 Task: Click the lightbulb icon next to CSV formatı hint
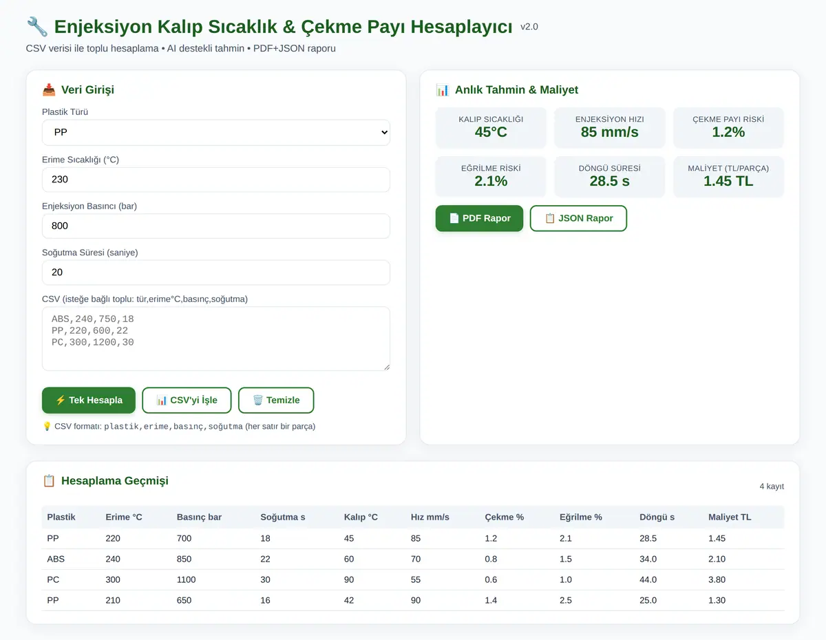tap(47, 426)
